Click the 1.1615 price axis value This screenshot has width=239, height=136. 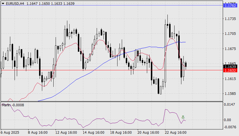click(x=230, y=79)
